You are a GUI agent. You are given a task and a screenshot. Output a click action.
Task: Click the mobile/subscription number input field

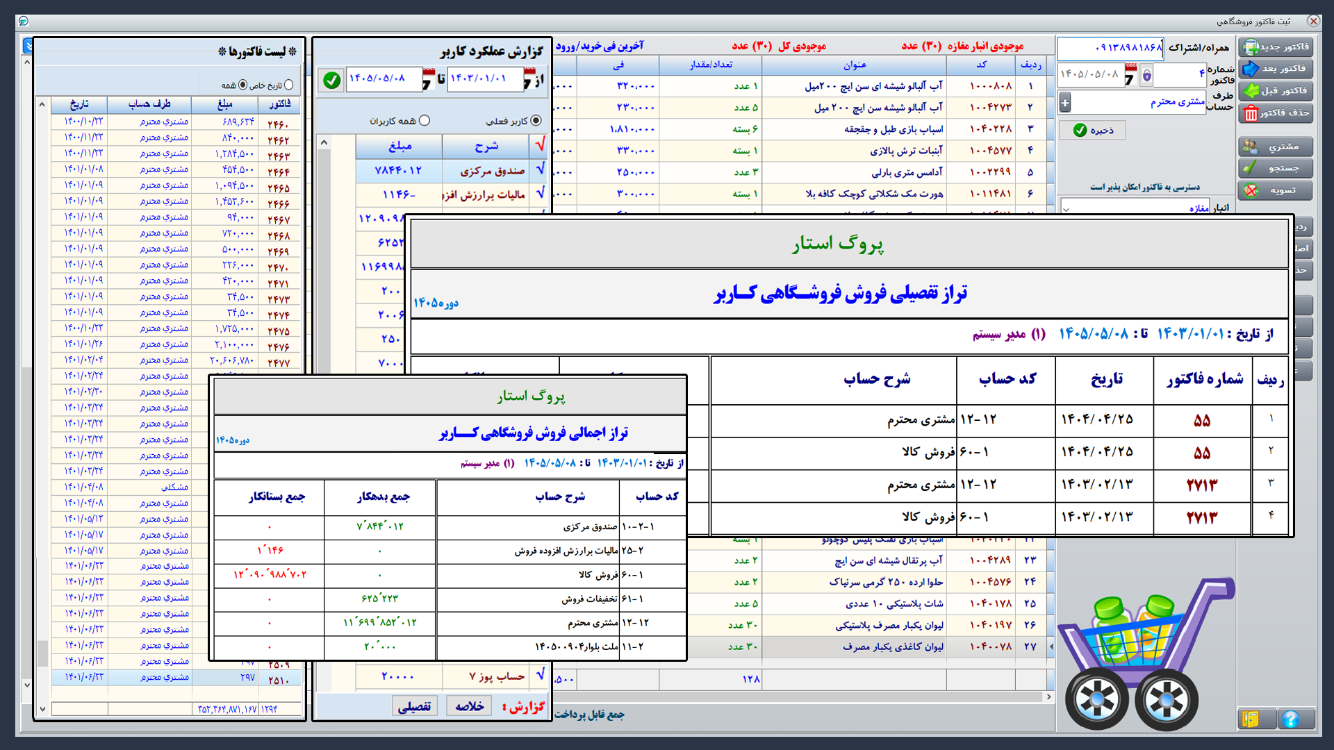coord(1110,48)
